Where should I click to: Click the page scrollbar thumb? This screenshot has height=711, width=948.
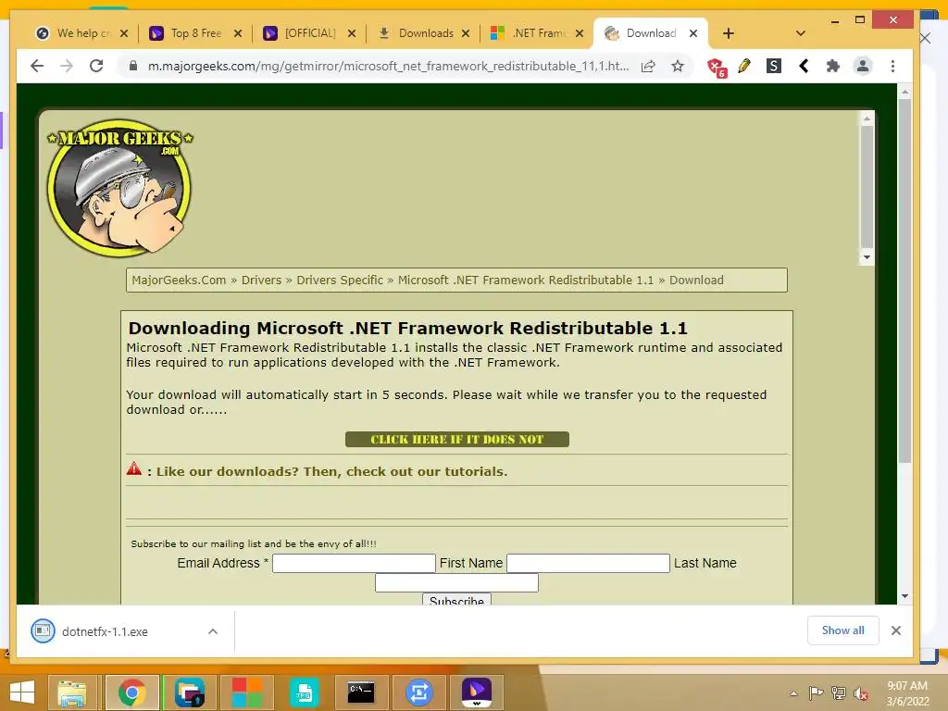point(905,281)
